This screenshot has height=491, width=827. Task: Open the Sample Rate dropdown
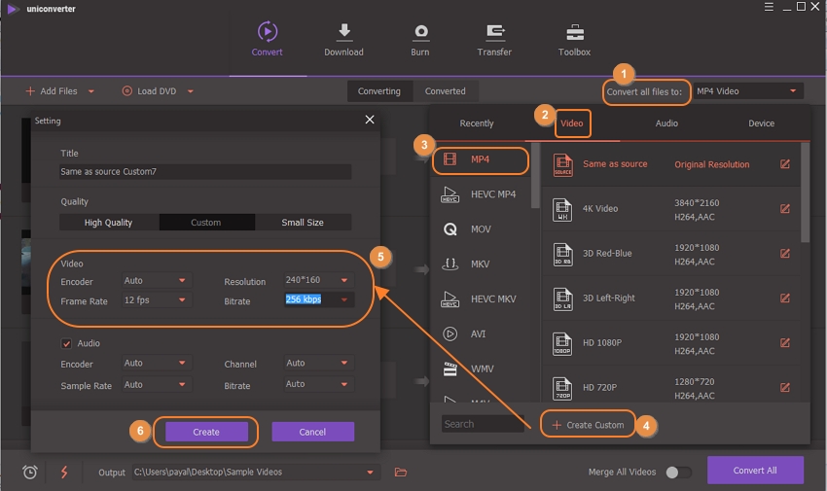pos(156,385)
